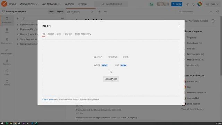Open Windows Start menu
Image resolution: width=222 pixels, height=125 pixels.
click(x=2, y=123)
